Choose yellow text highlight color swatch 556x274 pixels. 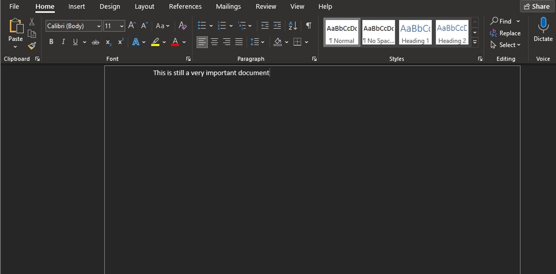[x=156, y=42]
